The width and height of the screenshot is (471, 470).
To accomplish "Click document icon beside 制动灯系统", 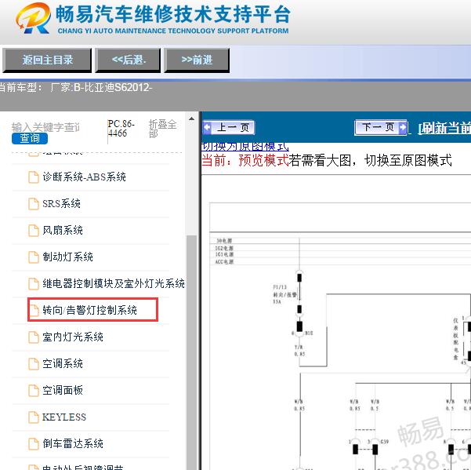I will 34,257.
